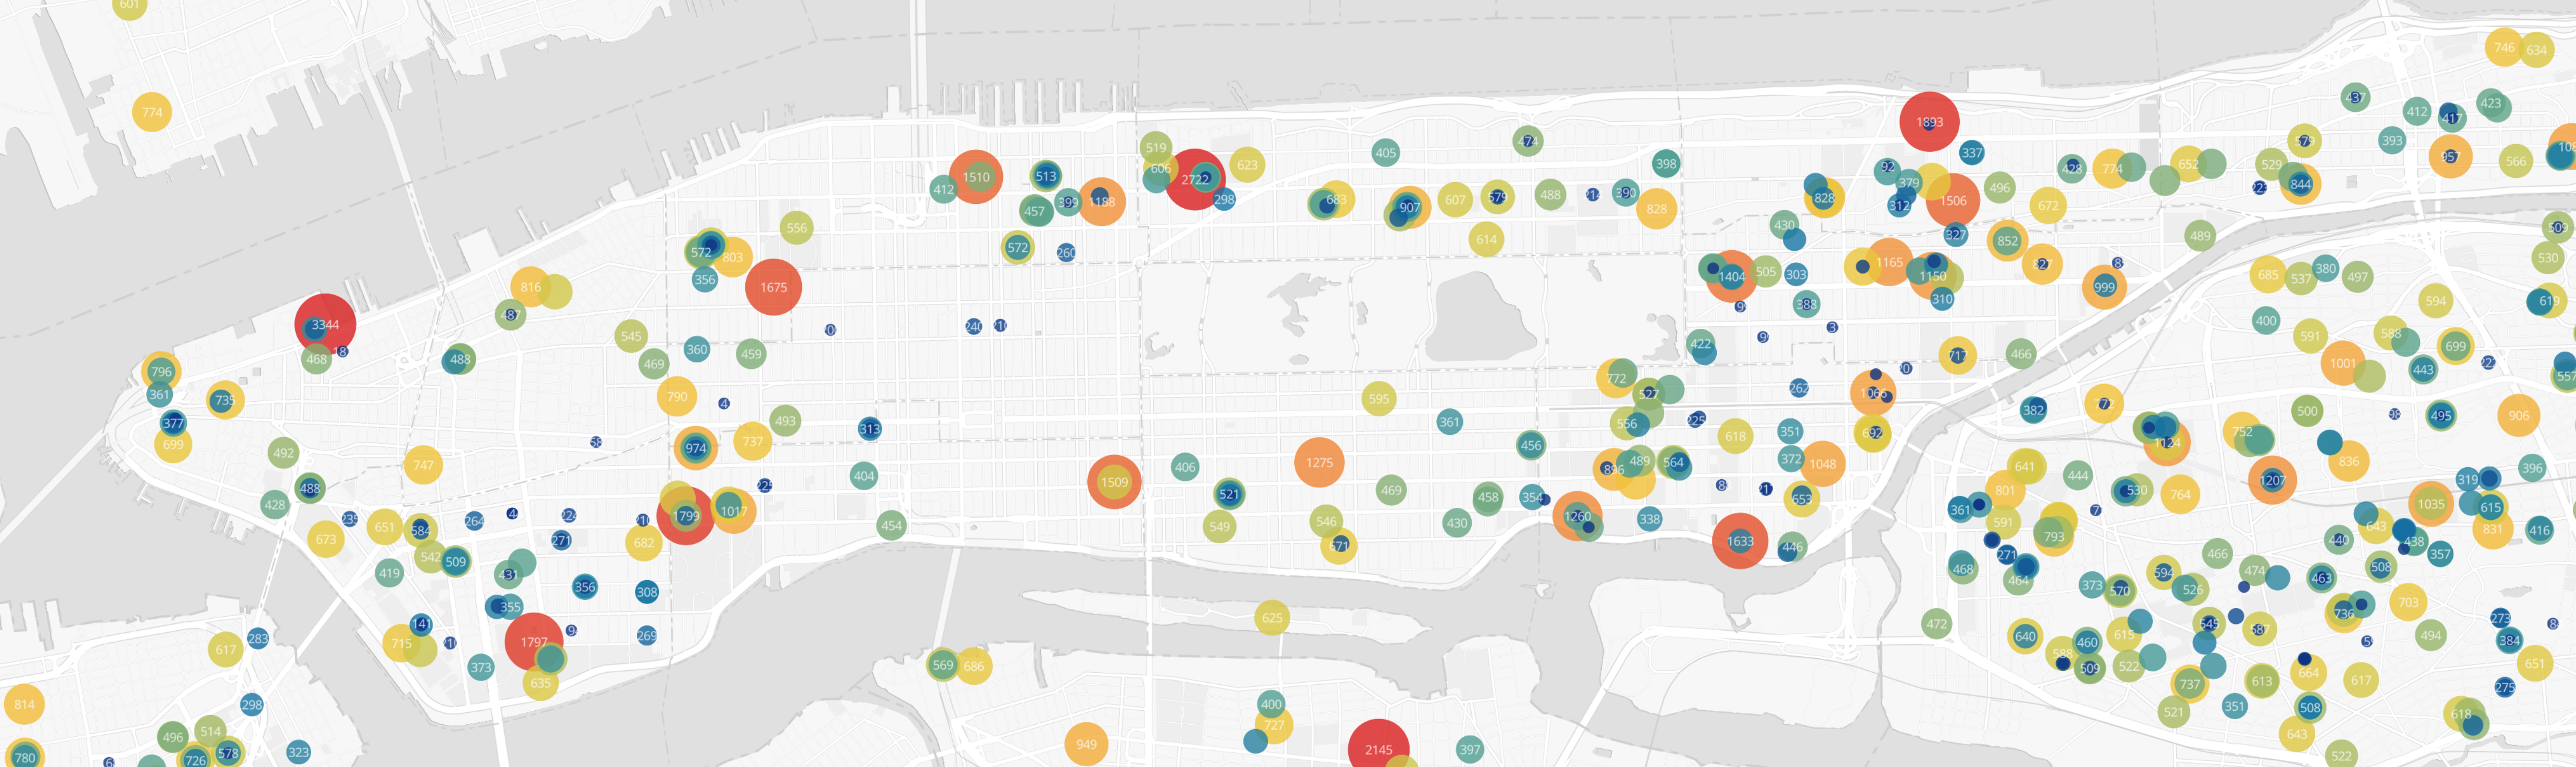Select the orange 1035 marker
Screen dimensions: 2576x767
click(2430, 504)
